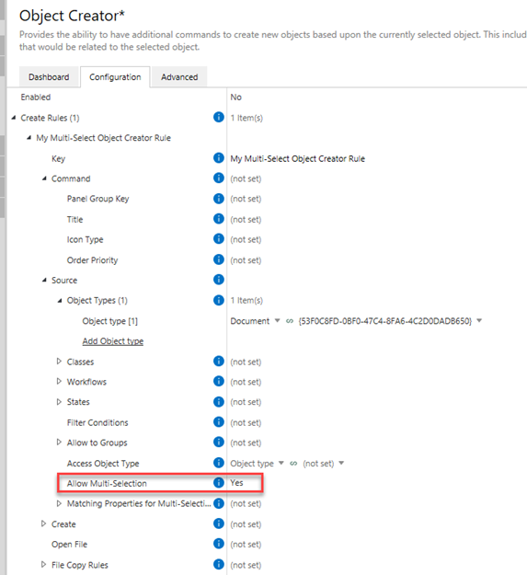Screen dimensions: 527x575
Task: Click info icon next to Title
Action: 218,219
